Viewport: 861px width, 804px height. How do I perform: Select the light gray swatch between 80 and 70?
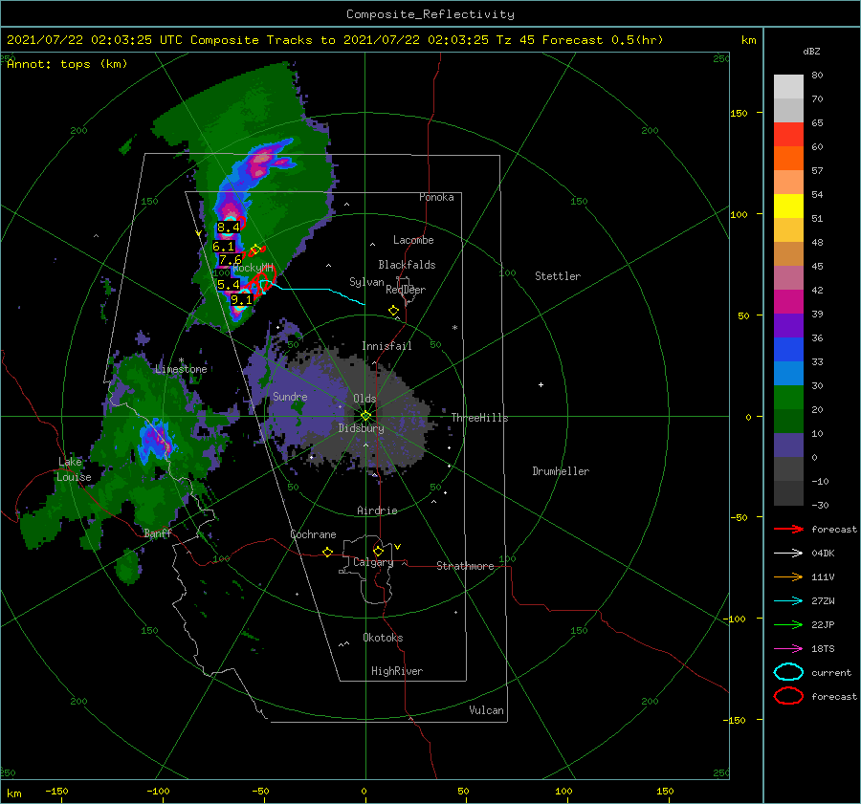click(788, 87)
